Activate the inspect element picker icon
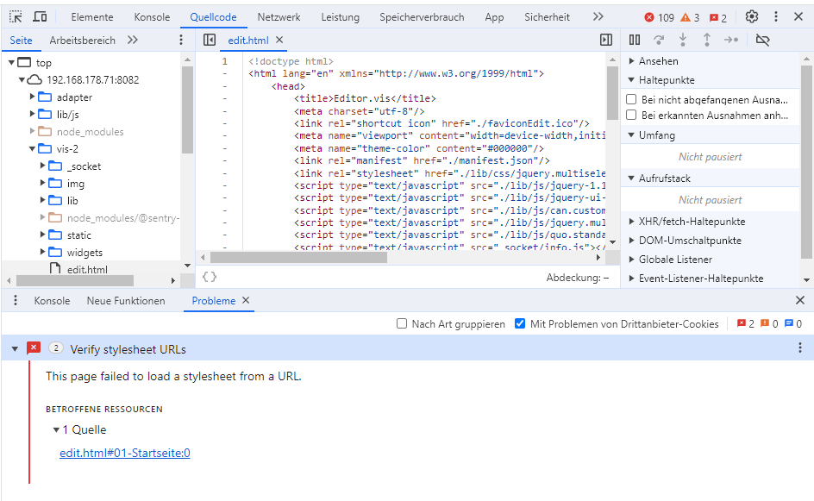The width and height of the screenshot is (814, 501). click(x=16, y=17)
